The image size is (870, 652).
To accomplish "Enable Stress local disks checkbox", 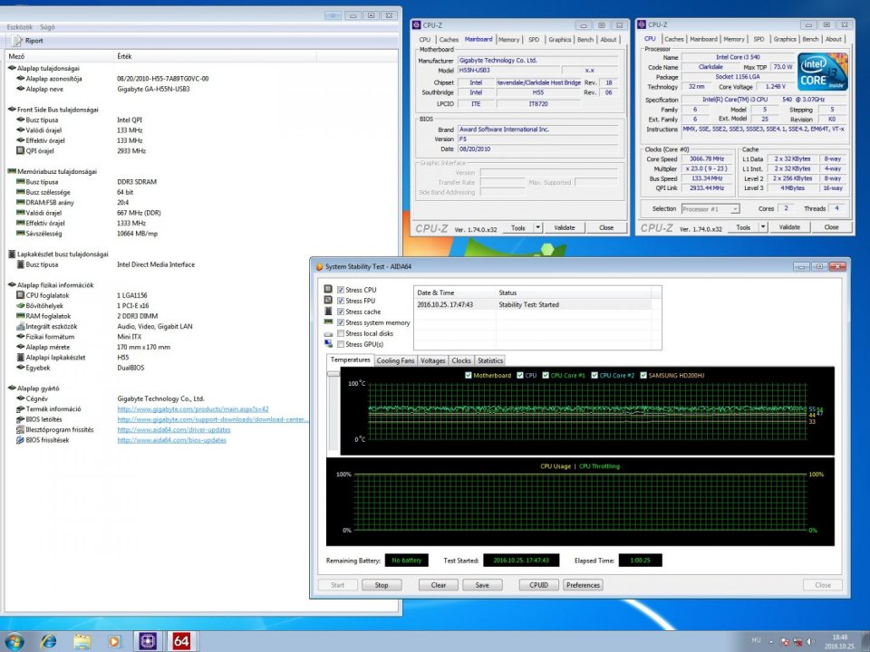I will click(x=341, y=333).
